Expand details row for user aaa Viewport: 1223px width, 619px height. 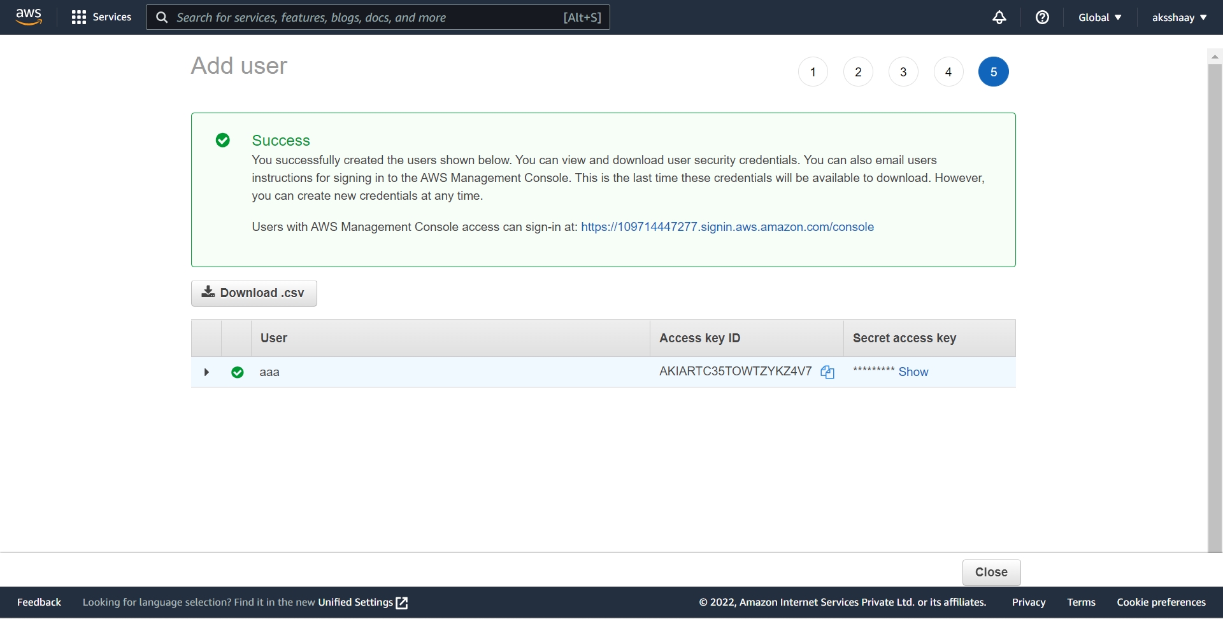[x=206, y=372]
